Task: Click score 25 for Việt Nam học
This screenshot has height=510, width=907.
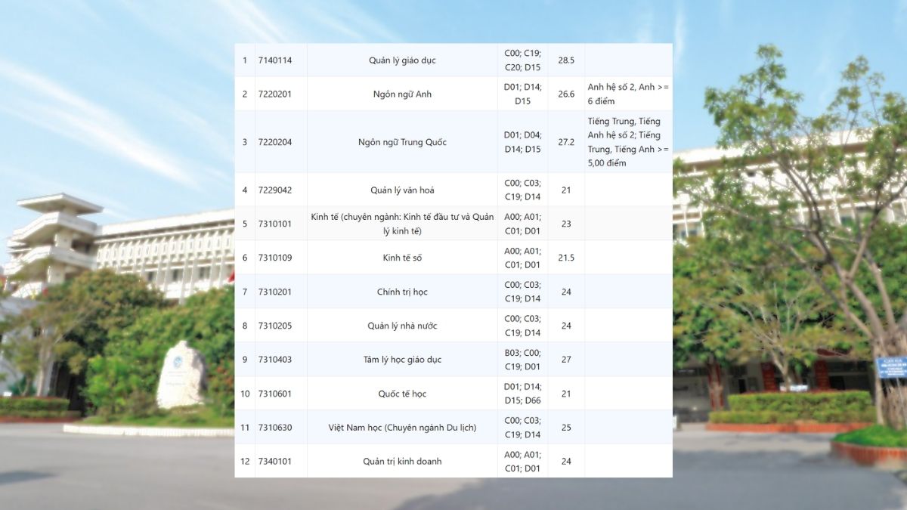Action: (x=566, y=428)
